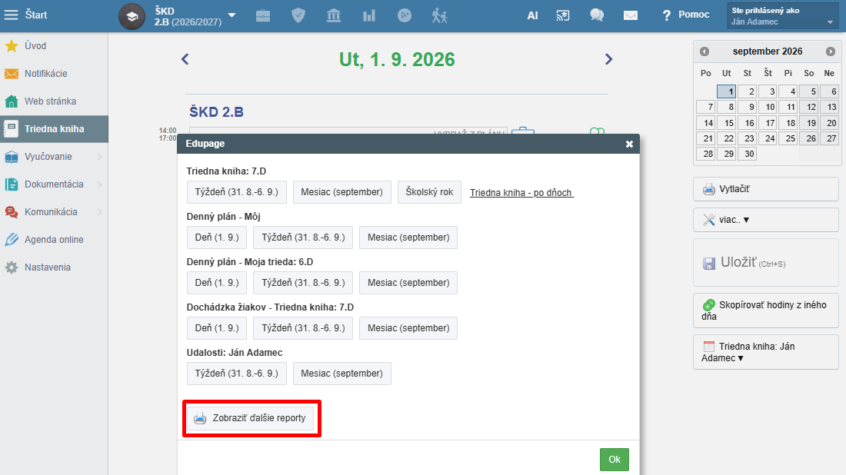This screenshot has height=475, width=846.
Task: Click the shield icon in header
Action: click(x=298, y=15)
